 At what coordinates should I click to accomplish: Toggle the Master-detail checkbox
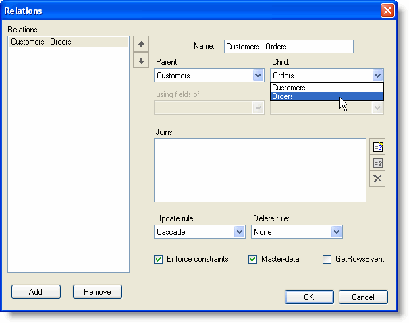[x=253, y=259]
